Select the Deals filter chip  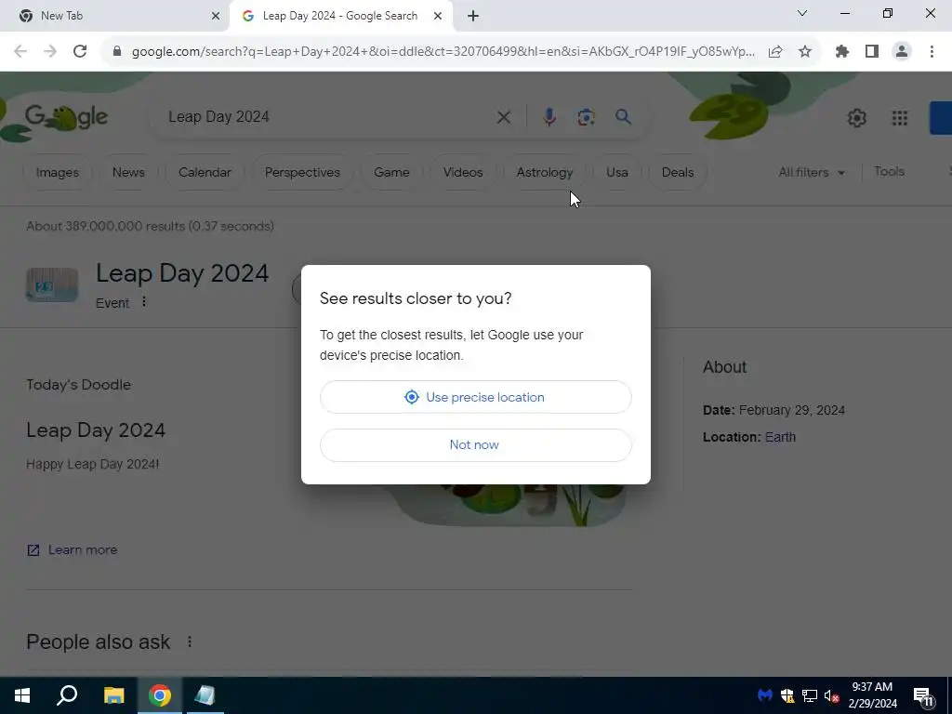click(x=678, y=172)
